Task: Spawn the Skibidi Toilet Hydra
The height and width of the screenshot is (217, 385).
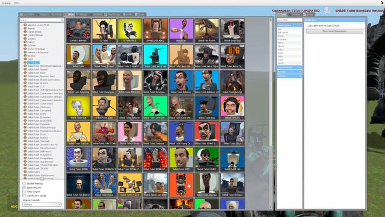Action: (104, 185)
